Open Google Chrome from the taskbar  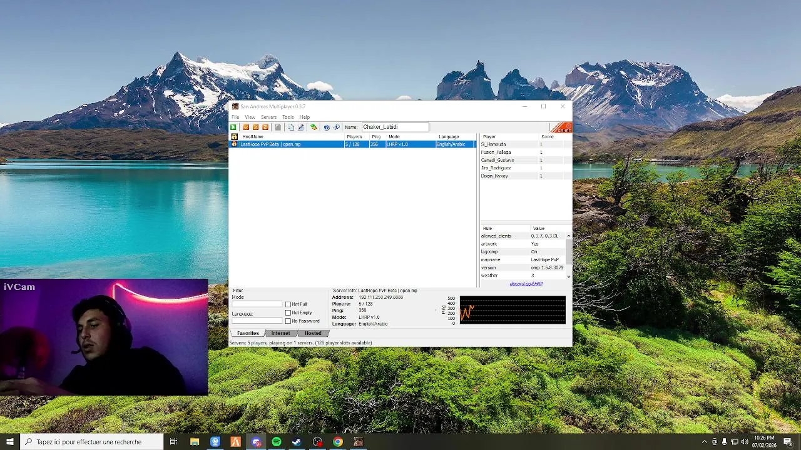click(x=337, y=442)
